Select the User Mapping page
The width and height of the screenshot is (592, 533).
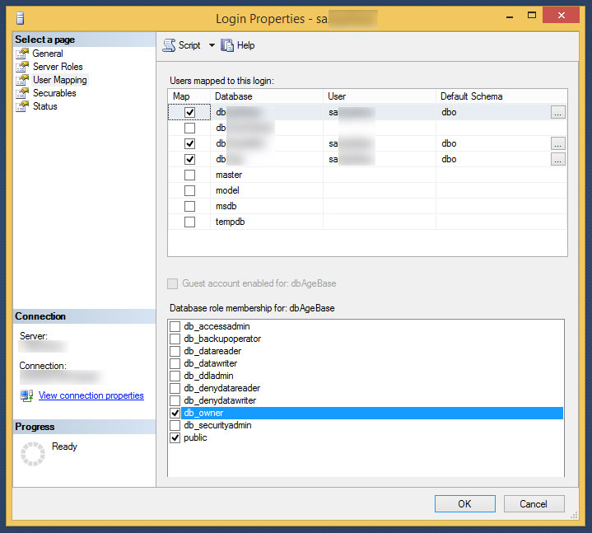click(x=60, y=80)
